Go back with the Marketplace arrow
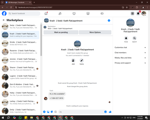This screenshot has width=150, height=120. tap(4, 20)
